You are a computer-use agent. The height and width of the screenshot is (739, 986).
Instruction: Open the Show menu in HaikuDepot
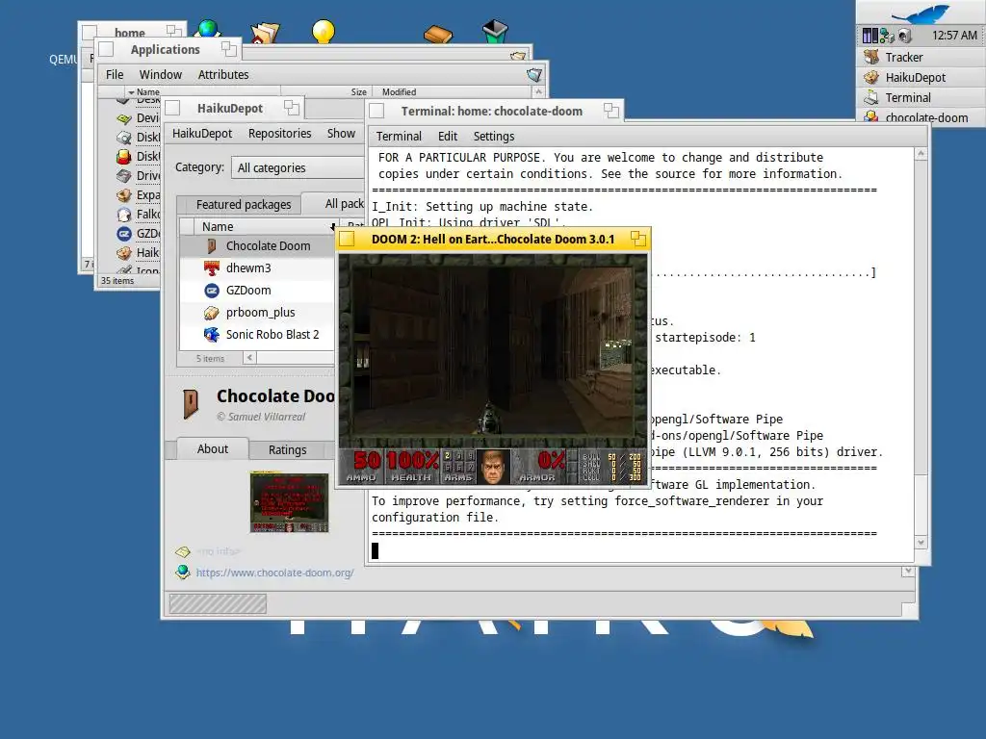(x=341, y=134)
